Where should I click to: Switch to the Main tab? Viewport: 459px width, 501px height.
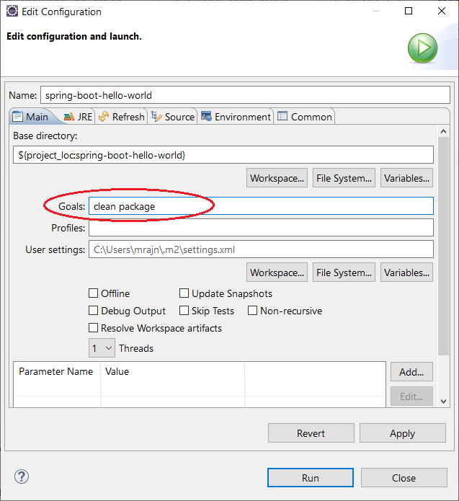point(31,117)
